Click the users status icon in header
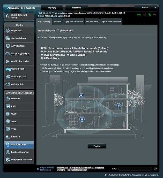The width and height of the screenshot is (163, 178). pyautogui.click(x=145, y=14)
